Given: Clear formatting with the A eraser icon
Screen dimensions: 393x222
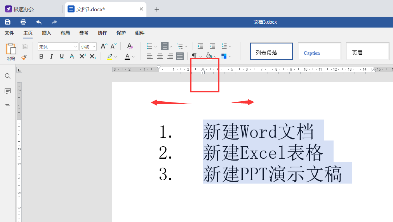Looking at the screenshot, I should click(130, 46).
